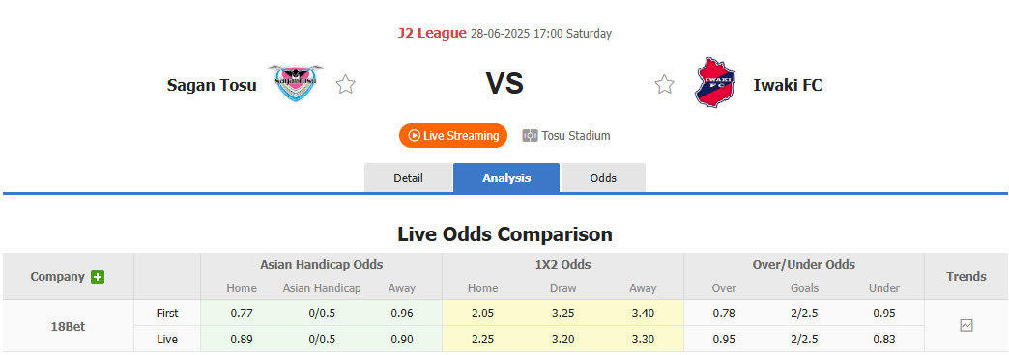The height and width of the screenshot is (355, 1009).
Task: Open the Sagan Tosu team name link
Action: click(x=212, y=85)
